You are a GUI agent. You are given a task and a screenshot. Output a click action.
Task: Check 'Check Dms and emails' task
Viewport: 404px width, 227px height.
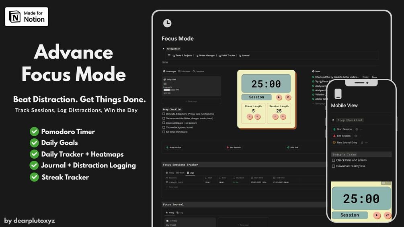point(333,160)
